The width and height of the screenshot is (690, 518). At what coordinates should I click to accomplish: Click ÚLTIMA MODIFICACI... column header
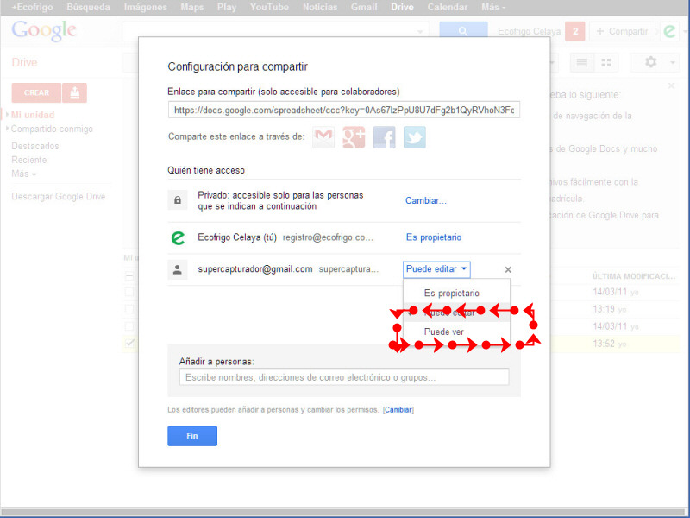click(x=634, y=276)
